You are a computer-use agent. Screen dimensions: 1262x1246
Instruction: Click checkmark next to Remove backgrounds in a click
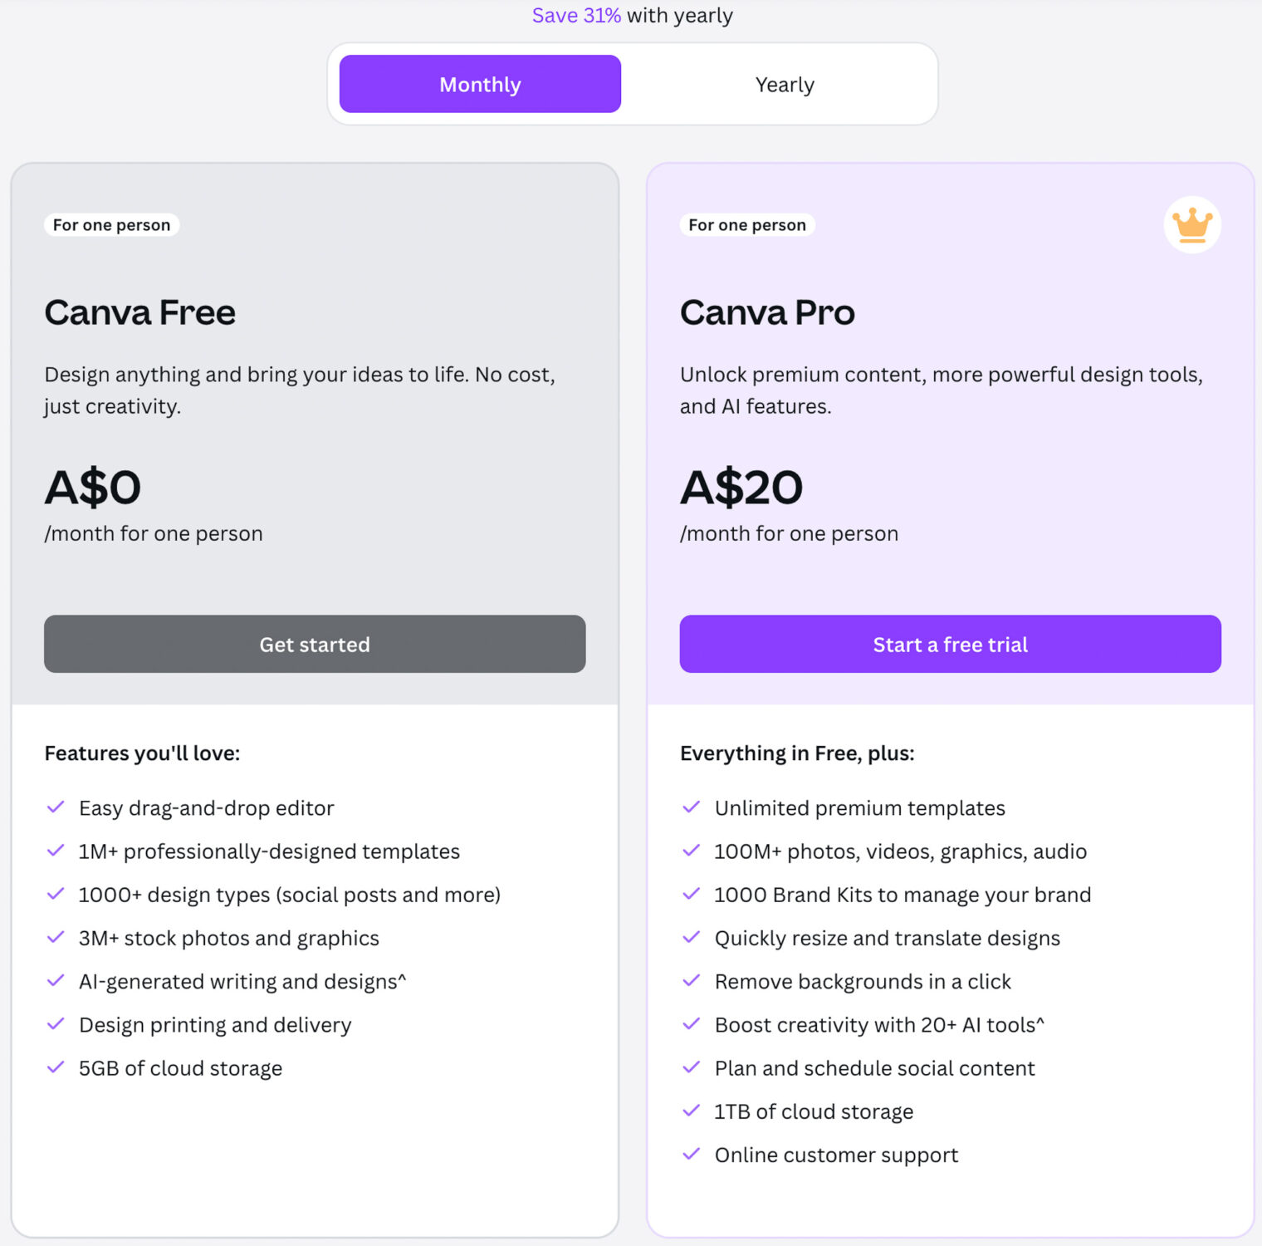(691, 981)
